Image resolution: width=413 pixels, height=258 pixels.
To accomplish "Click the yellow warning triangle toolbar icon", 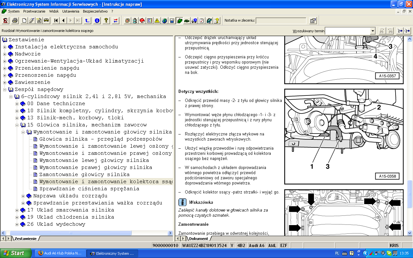I will 157,21.
